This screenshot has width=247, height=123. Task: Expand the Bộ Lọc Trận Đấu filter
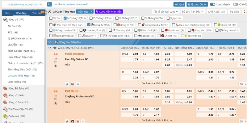click(191, 11)
